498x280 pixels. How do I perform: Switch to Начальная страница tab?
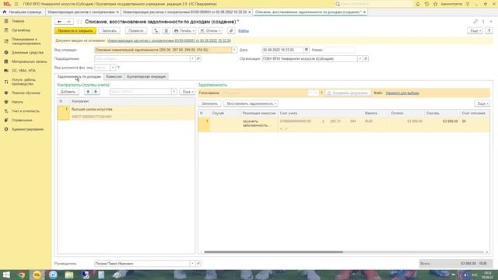(23, 12)
